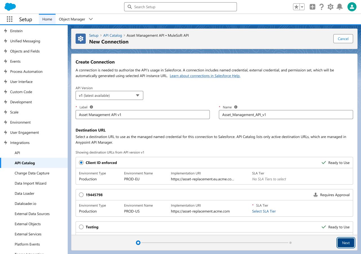Screen dimensions: 361x254
Task: Expand the Object Manager chevron
Action: click(x=91, y=19)
